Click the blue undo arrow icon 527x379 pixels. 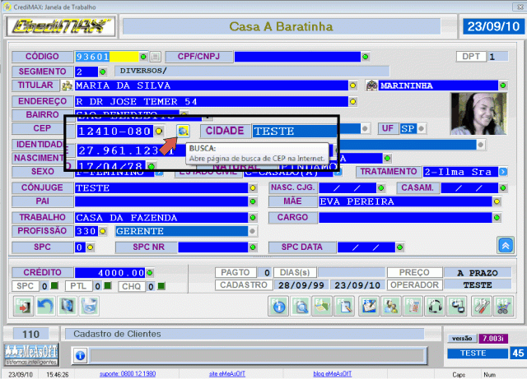pyautogui.click(x=47, y=306)
